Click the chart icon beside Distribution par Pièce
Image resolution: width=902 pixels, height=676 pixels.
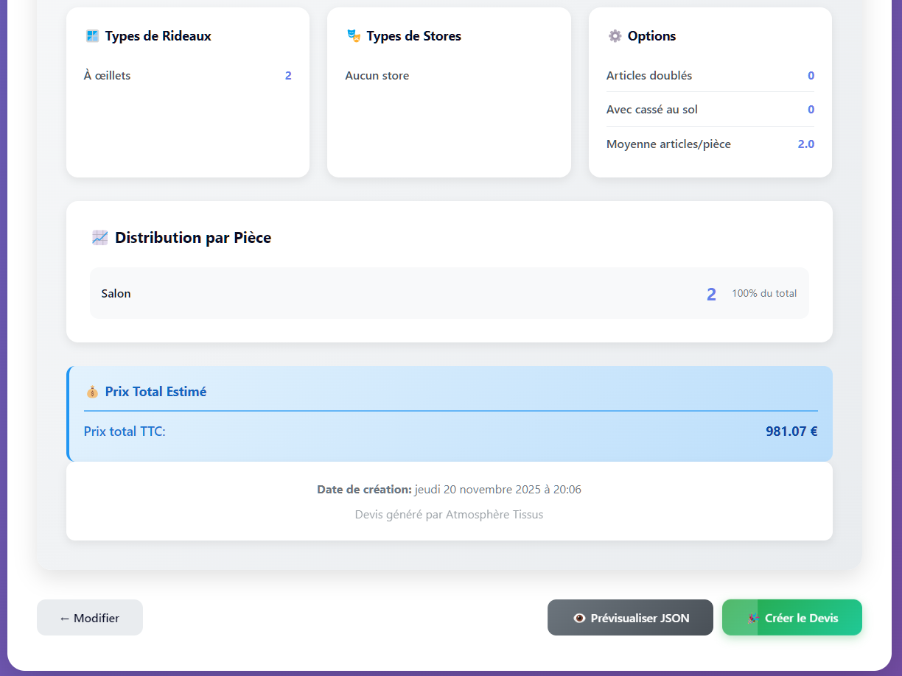99,238
